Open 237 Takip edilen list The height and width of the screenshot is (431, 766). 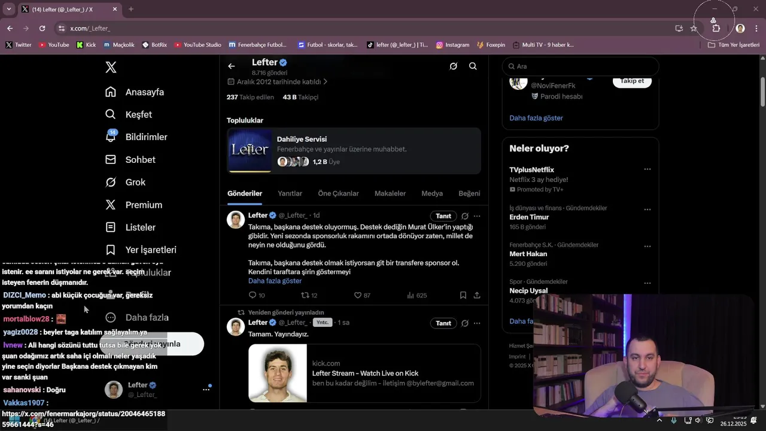tap(250, 97)
